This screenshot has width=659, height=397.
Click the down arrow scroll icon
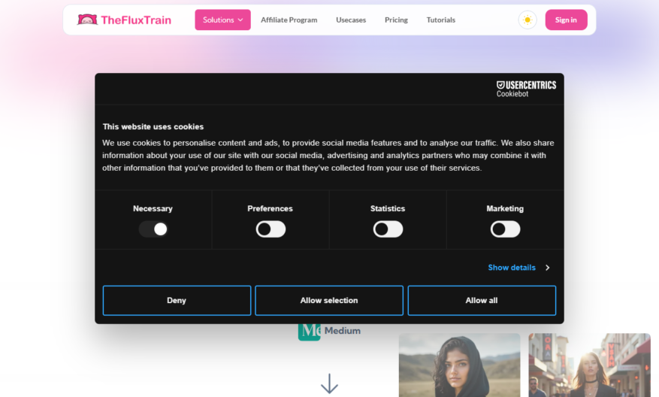coord(329,383)
